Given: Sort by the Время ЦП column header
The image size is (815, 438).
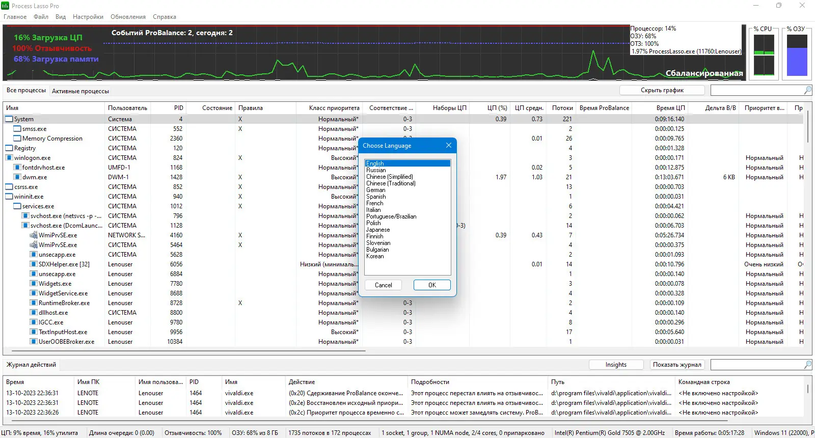Looking at the screenshot, I should [x=660, y=108].
